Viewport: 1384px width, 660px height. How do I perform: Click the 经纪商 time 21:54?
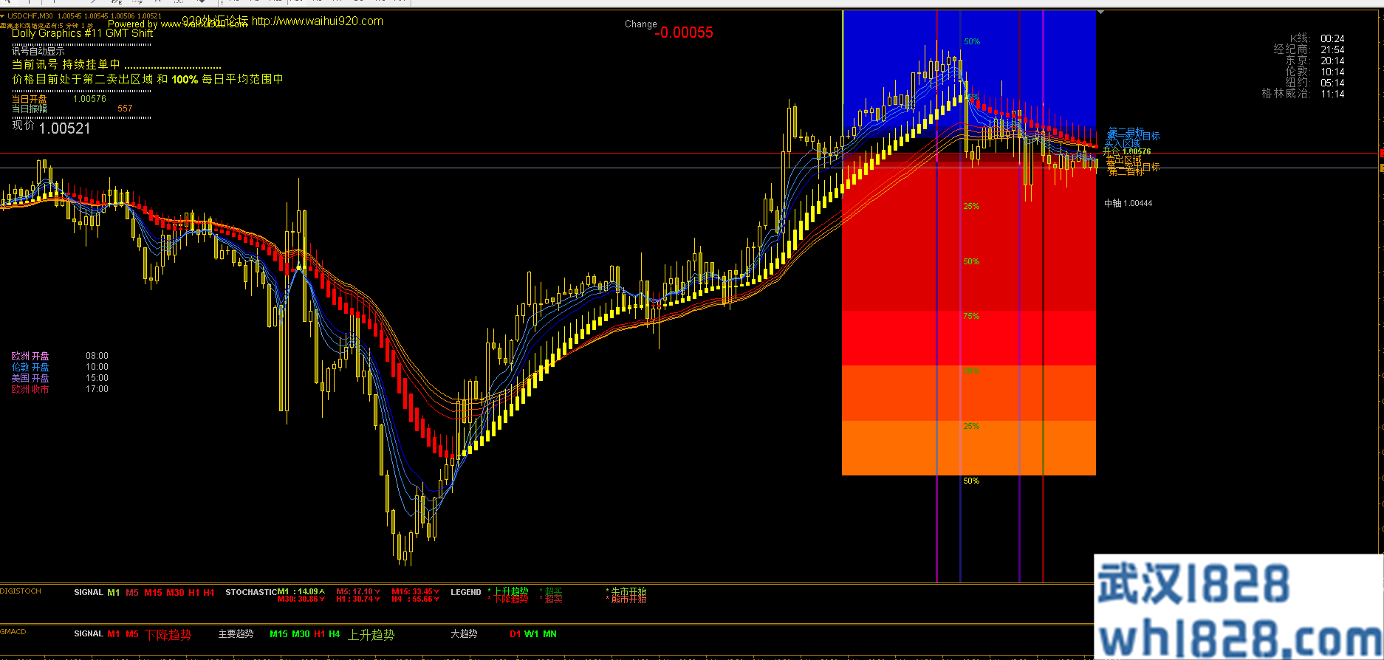[1332, 49]
